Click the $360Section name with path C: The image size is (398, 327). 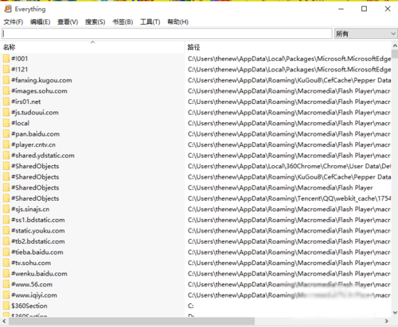point(29,306)
